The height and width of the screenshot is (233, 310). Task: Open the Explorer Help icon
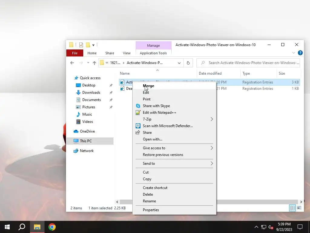[300, 53]
